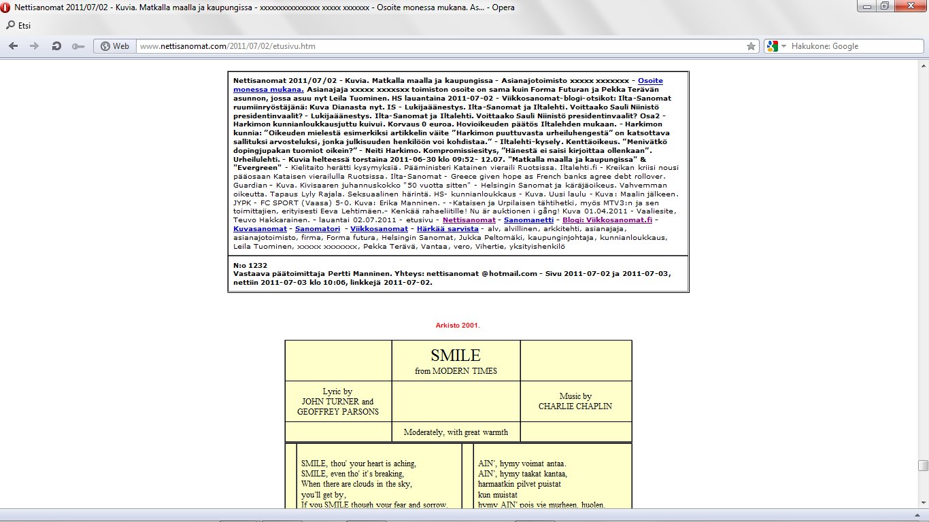Open the Blogi: Viikkosanomat.fi link
Viewport: 929px width, 522px height.
(607, 220)
